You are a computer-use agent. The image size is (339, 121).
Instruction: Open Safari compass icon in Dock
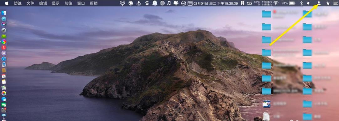[4, 59]
